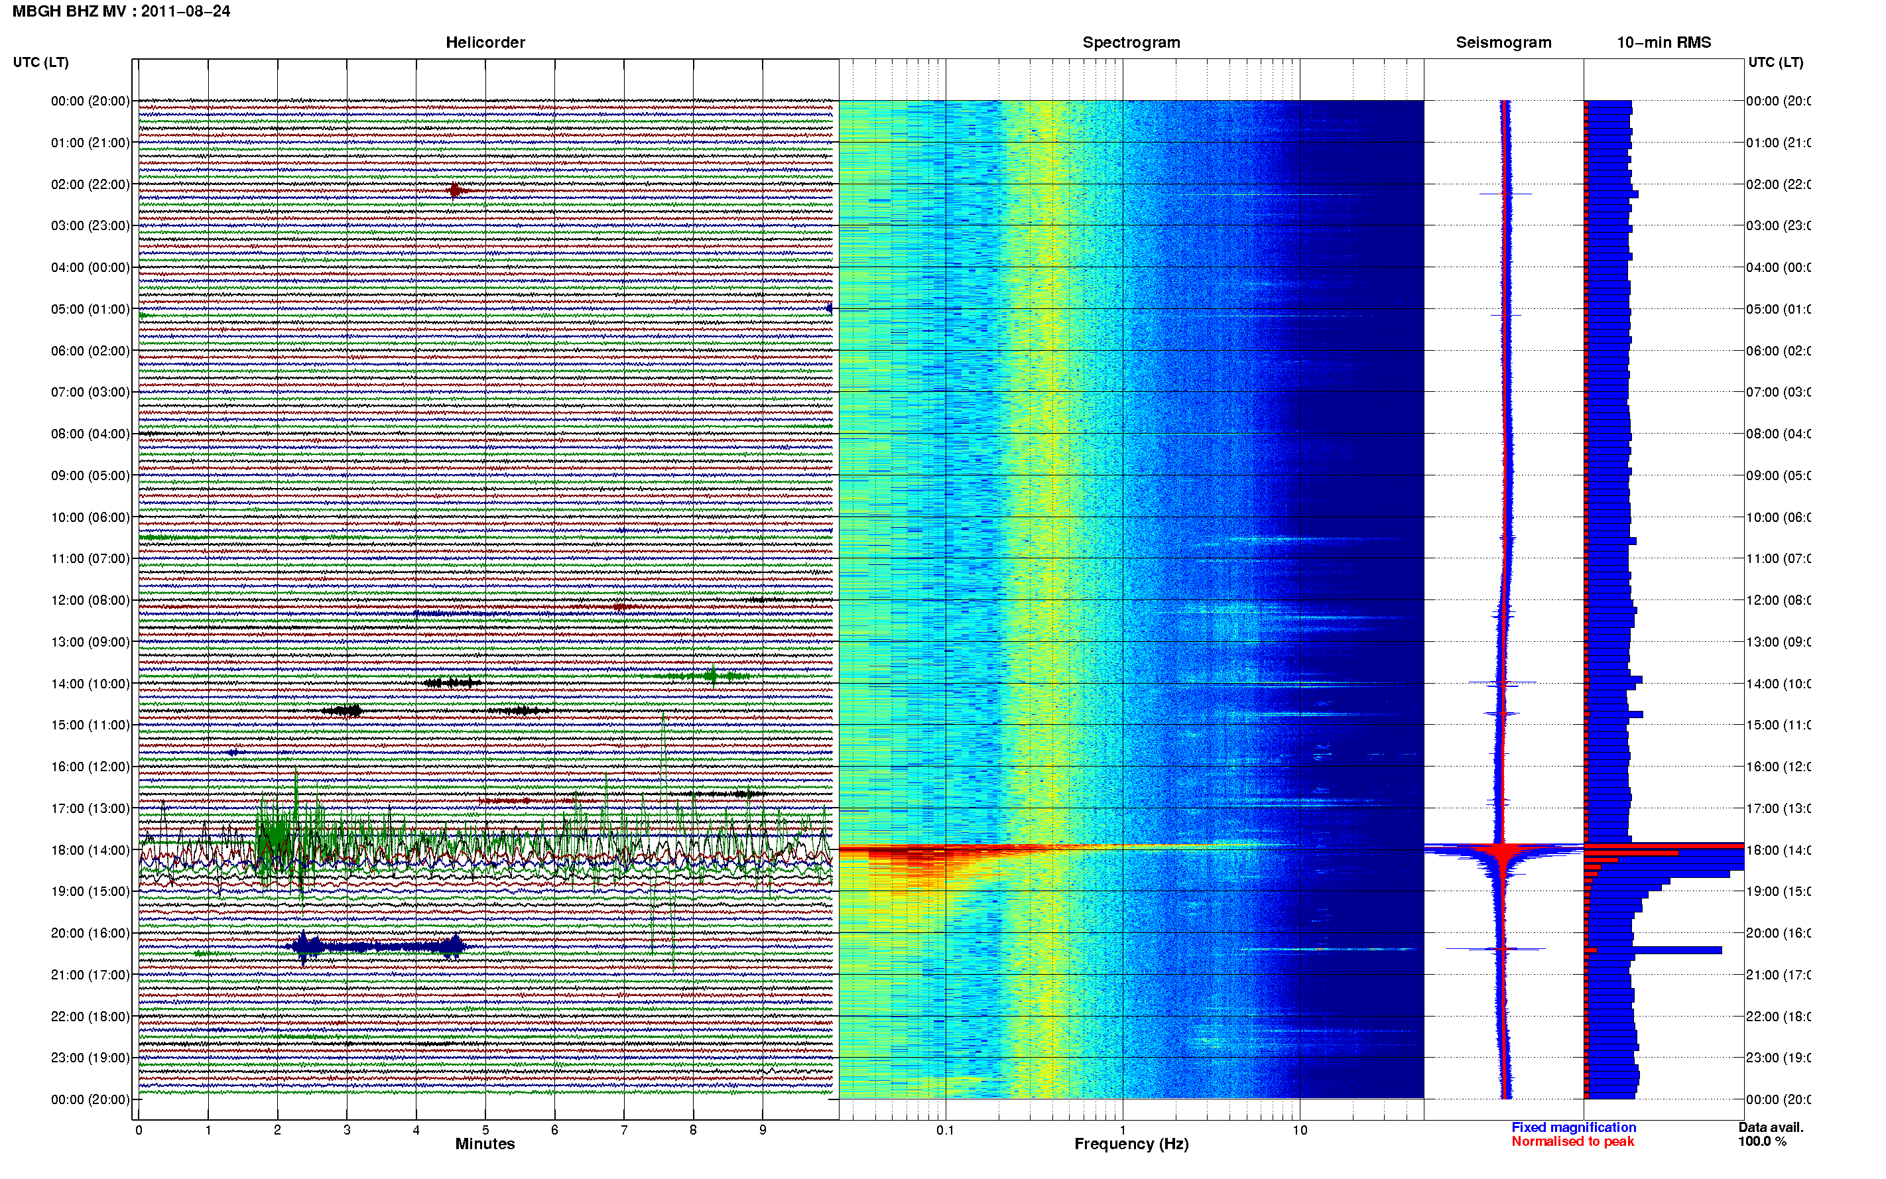The width and height of the screenshot is (1886, 1179).
Task: Select the left time label '02:00 (22:00)'
Action: pyautogui.click(x=90, y=184)
